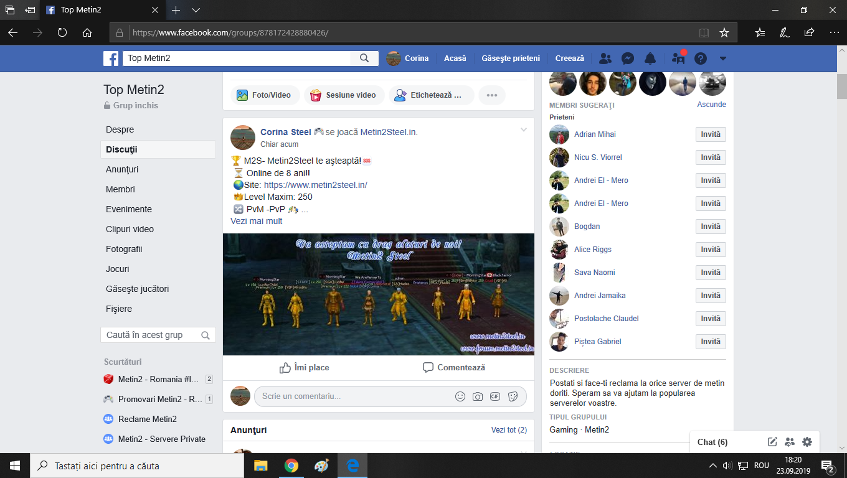Click Vezi tot (2) for announcements
This screenshot has height=478, width=847.
click(x=509, y=430)
